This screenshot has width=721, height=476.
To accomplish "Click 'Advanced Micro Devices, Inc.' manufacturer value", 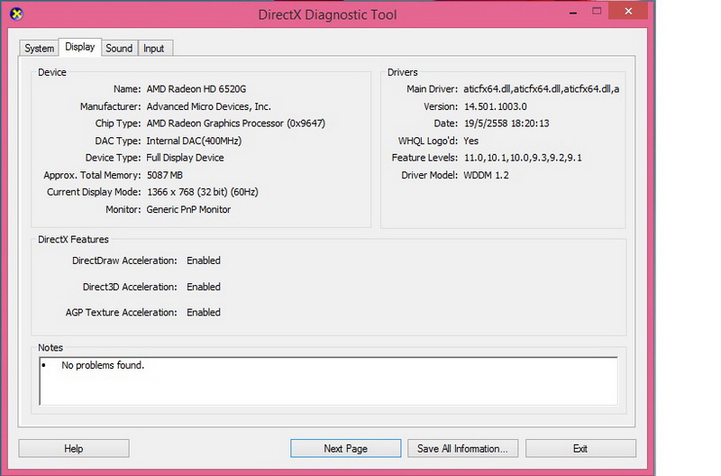I will 209,106.
